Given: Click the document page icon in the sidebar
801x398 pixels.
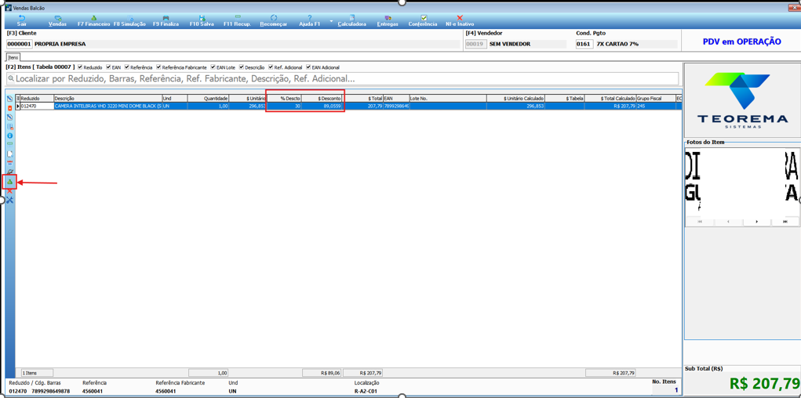Looking at the screenshot, I should click(10, 154).
